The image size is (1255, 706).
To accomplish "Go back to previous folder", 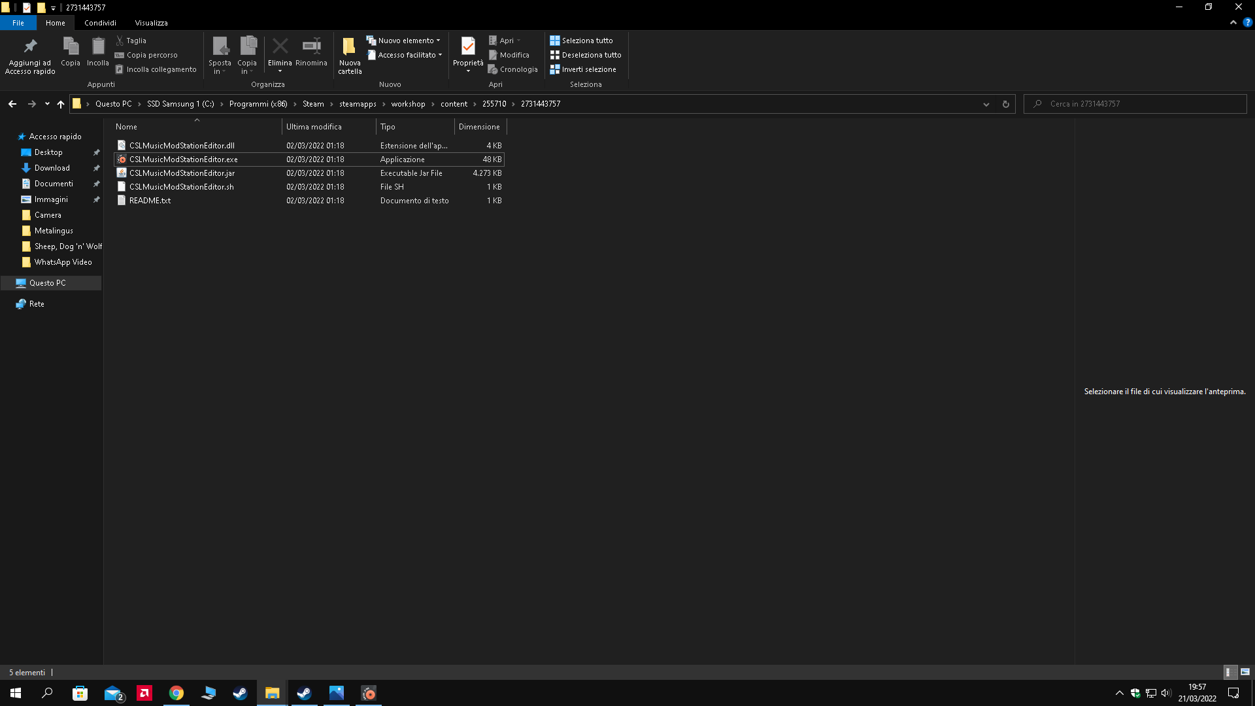I will pos(12,104).
